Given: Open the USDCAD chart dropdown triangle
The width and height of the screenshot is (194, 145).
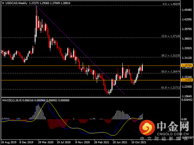Looking at the screenshot, I should (3, 3).
